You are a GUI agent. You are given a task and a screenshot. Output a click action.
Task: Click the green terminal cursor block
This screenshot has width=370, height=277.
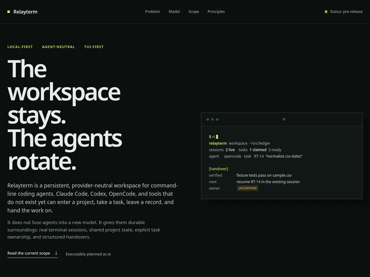(x=217, y=137)
